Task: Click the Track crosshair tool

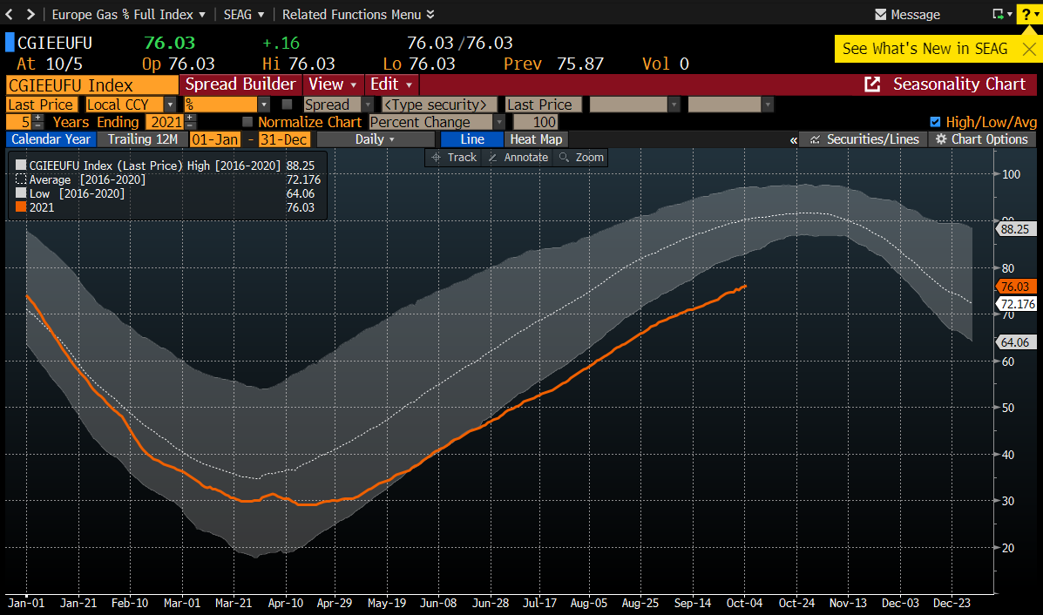Action: click(x=453, y=158)
